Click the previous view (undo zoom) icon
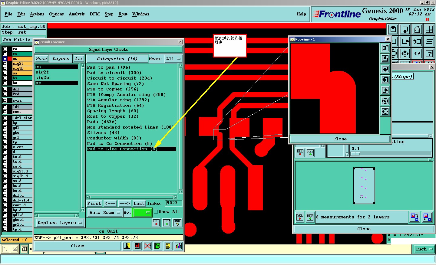436x265 pixels. pyautogui.click(x=417, y=41)
